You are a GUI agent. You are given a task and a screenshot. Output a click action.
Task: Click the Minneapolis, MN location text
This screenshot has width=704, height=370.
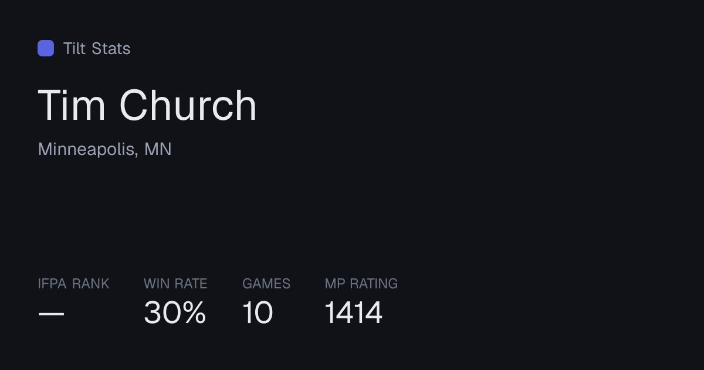[104, 149]
